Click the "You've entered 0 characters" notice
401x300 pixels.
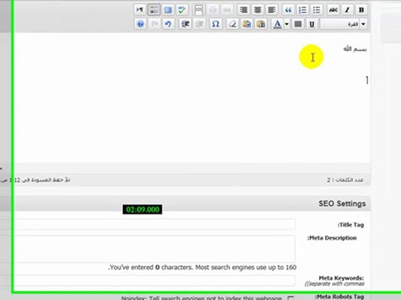(202, 267)
